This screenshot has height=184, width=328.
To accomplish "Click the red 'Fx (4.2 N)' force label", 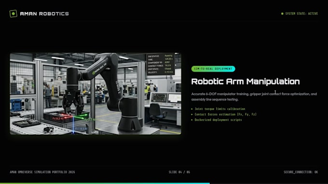I will point(58,119).
